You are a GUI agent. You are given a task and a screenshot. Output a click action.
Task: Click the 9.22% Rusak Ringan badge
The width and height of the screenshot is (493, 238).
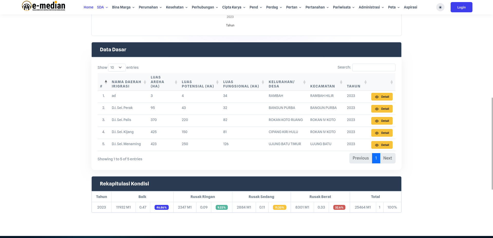point(222,207)
